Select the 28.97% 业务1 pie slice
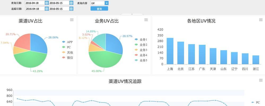The width and height of the screenshot is (265, 106). click(x=114, y=43)
